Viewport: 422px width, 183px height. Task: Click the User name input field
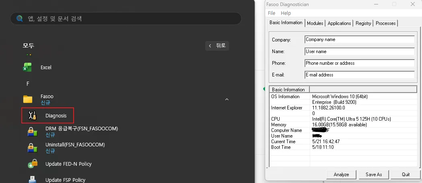coord(360,51)
